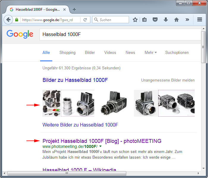Click the green padlock security icon

[x=17, y=20]
